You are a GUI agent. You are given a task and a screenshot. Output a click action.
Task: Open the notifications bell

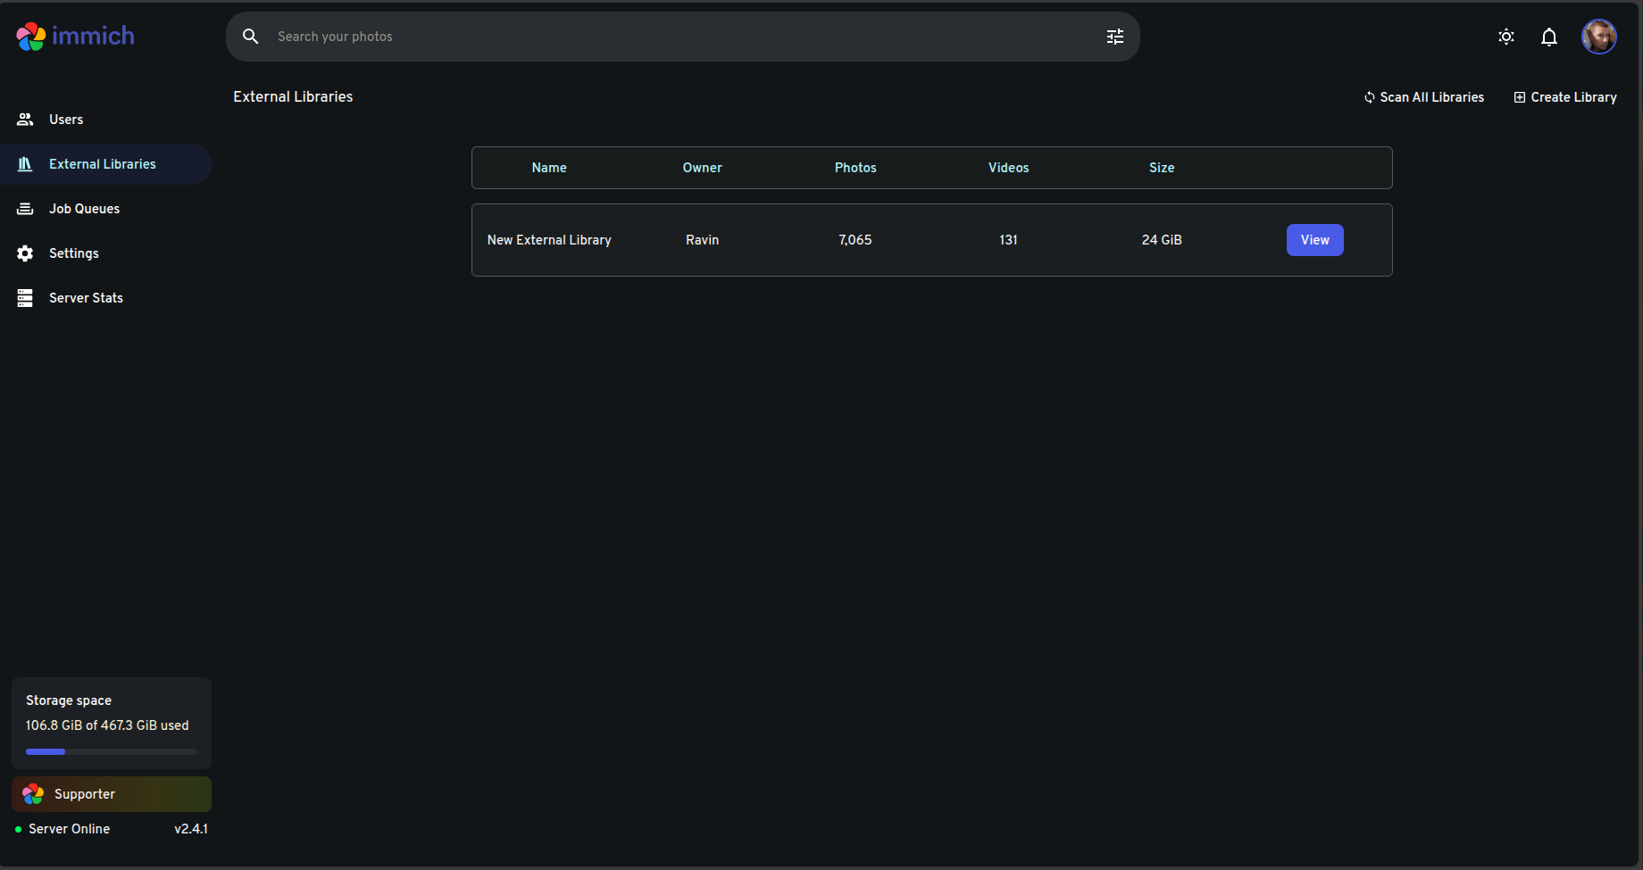pyautogui.click(x=1549, y=37)
